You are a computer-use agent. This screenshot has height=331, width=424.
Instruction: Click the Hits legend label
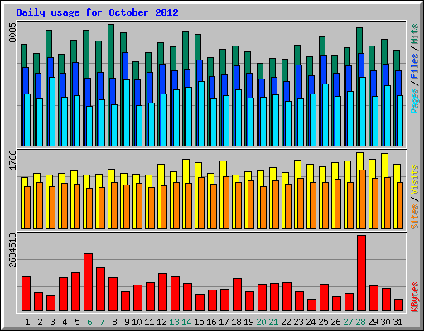click(x=415, y=34)
